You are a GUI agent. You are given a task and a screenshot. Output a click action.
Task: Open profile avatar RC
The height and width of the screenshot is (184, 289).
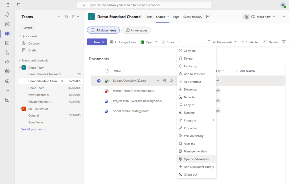(283, 5)
